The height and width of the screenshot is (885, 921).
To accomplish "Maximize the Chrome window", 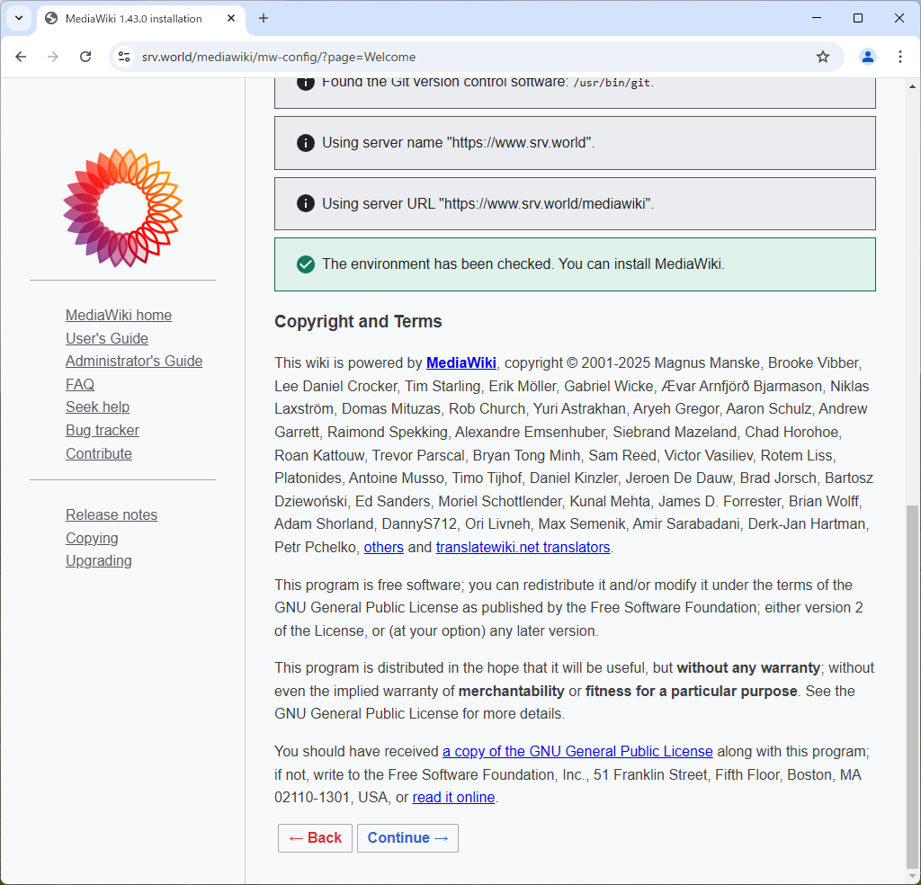I will 857,18.
